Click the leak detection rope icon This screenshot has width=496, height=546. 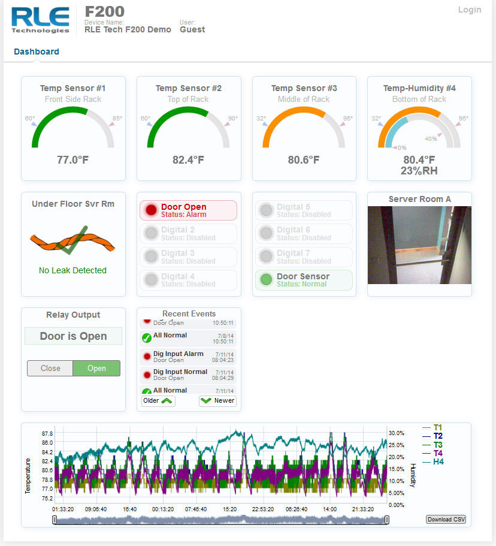click(x=72, y=241)
